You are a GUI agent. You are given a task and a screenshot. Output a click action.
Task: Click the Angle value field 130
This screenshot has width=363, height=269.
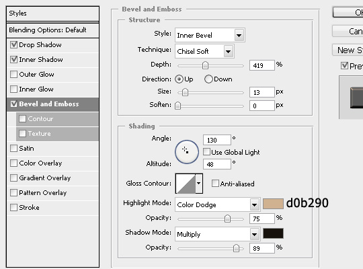pyautogui.click(x=217, y=140)
